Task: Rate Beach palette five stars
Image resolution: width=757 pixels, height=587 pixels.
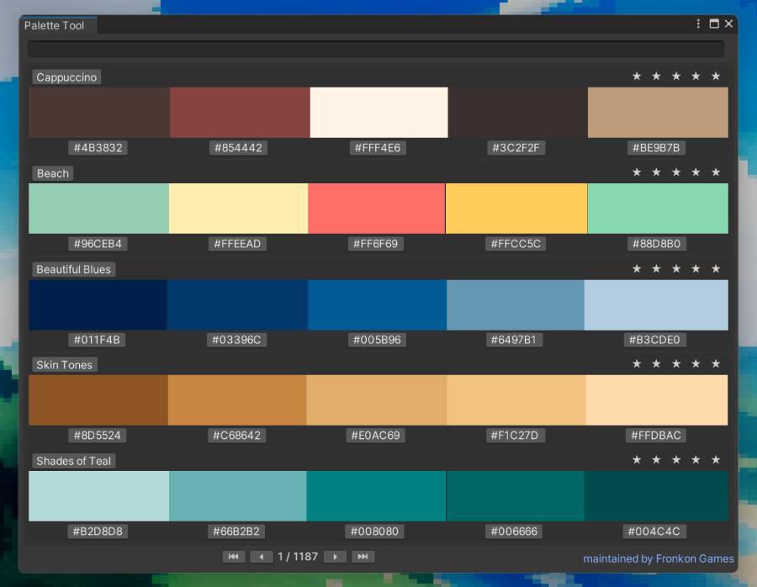Action: 716,172
